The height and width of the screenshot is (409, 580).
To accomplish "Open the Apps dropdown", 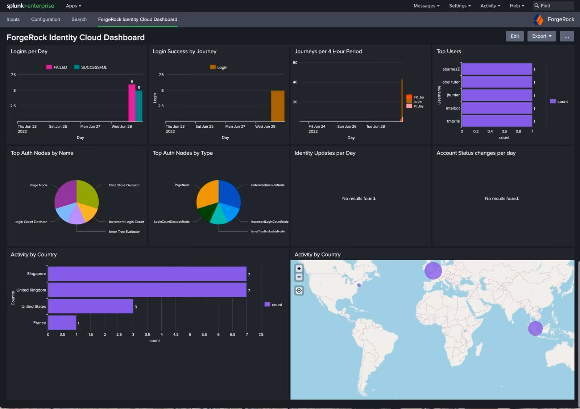I will coord(74,6).
